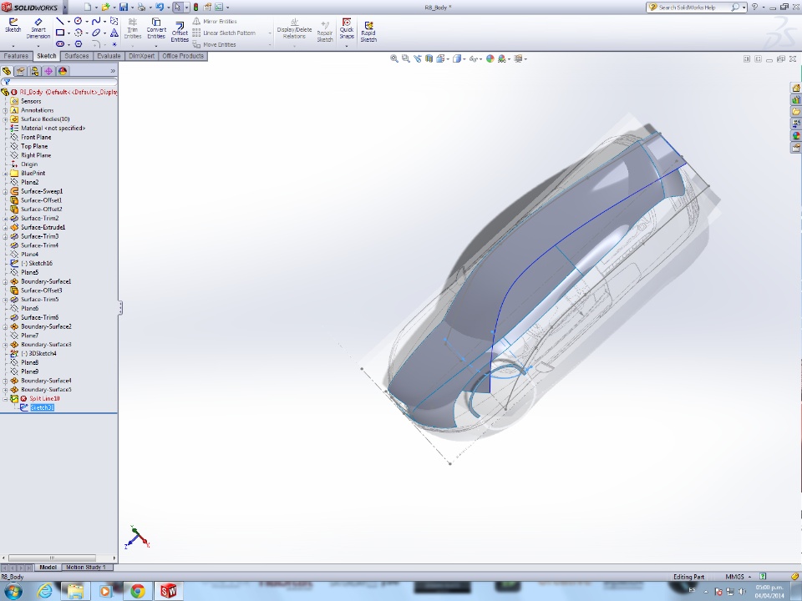Click the Rebuild traffic light icon
The image size is (802, 601).
[195, 8]
